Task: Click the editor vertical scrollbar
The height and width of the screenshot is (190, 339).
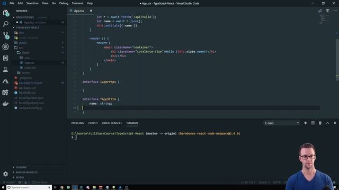Action: point(337,60)
